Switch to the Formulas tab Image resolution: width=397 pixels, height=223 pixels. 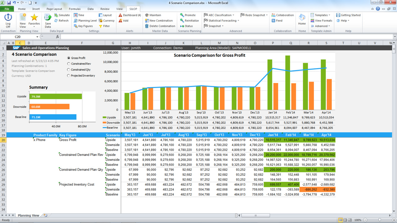[x=74, y=9]
